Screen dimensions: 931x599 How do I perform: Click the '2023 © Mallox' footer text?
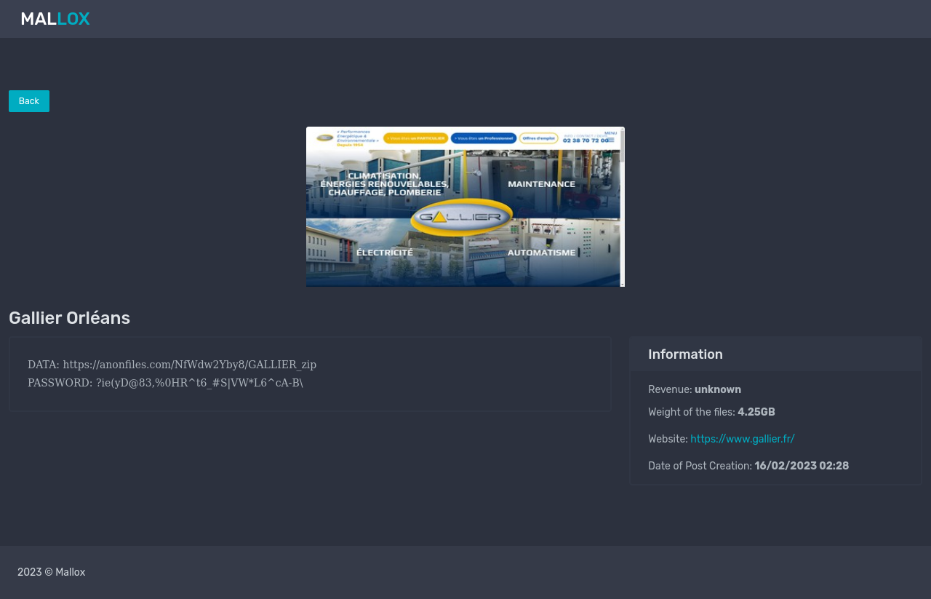tap(51, 572)
